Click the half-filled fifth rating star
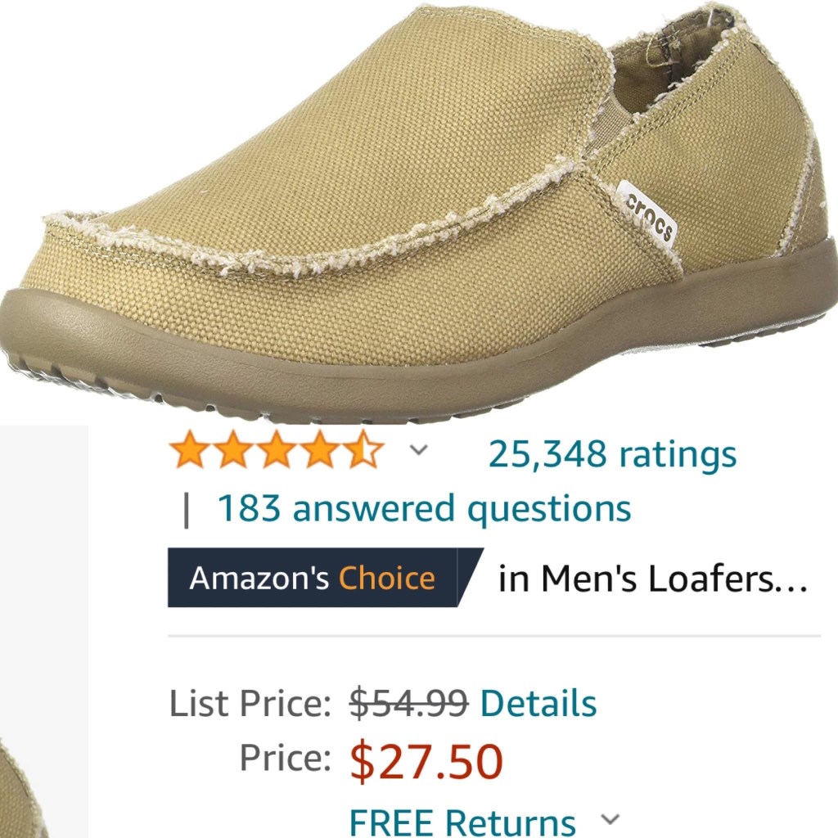The height and width of the screenshot is (838, 838). click(363, 450)
